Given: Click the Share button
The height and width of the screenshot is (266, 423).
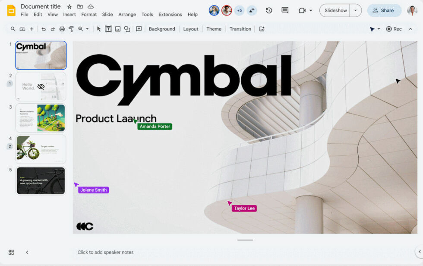Looking at the screenshot, I should 384,10.
